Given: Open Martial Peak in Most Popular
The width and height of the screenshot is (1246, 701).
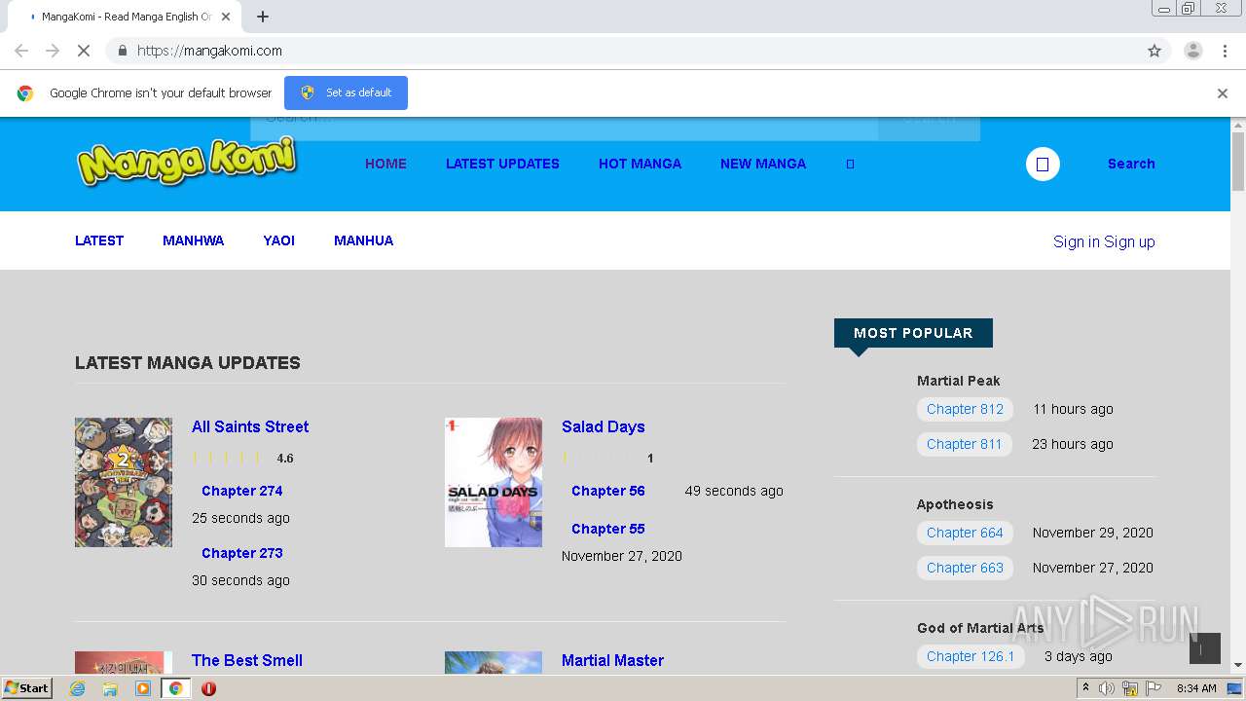Looking at the screenshot, I should (x=958, y=381).
